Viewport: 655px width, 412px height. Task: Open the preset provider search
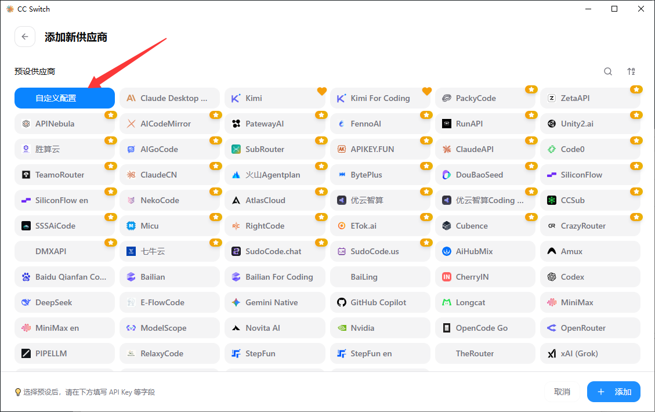point(608,71)
